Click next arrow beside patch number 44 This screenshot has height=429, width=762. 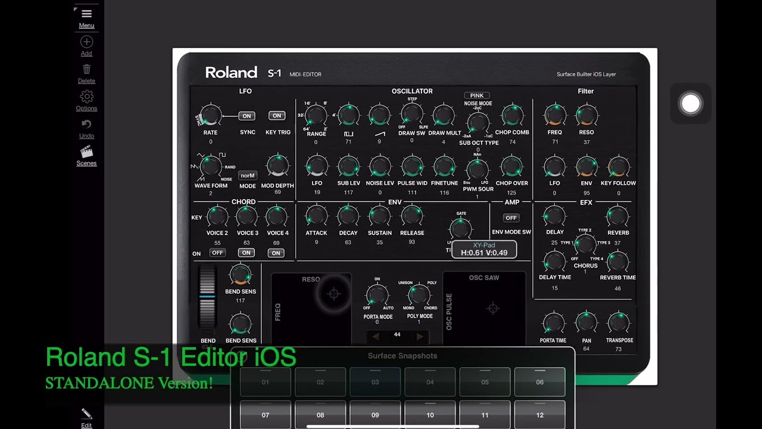tap(420, 337)
